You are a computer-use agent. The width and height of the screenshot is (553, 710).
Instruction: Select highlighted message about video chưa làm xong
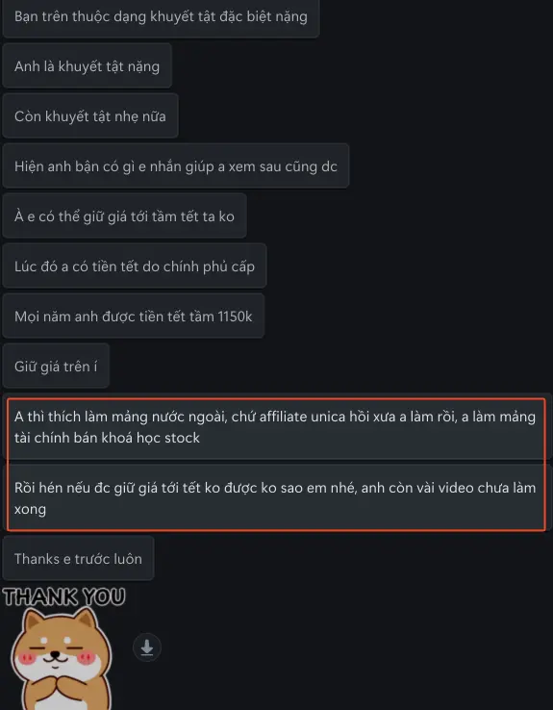(276, 497)
